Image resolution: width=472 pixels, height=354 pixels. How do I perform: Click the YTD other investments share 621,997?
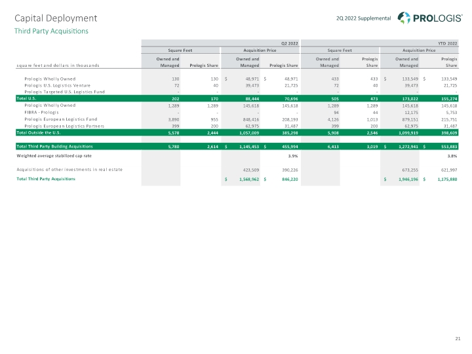(x=449, y=170)
